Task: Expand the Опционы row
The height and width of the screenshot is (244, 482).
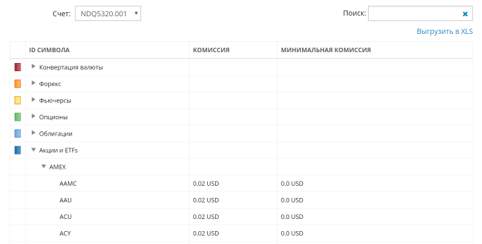Action: pos(33,117)
